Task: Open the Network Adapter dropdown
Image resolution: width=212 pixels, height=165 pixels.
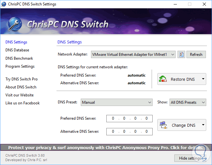Action: click(133, 55)
